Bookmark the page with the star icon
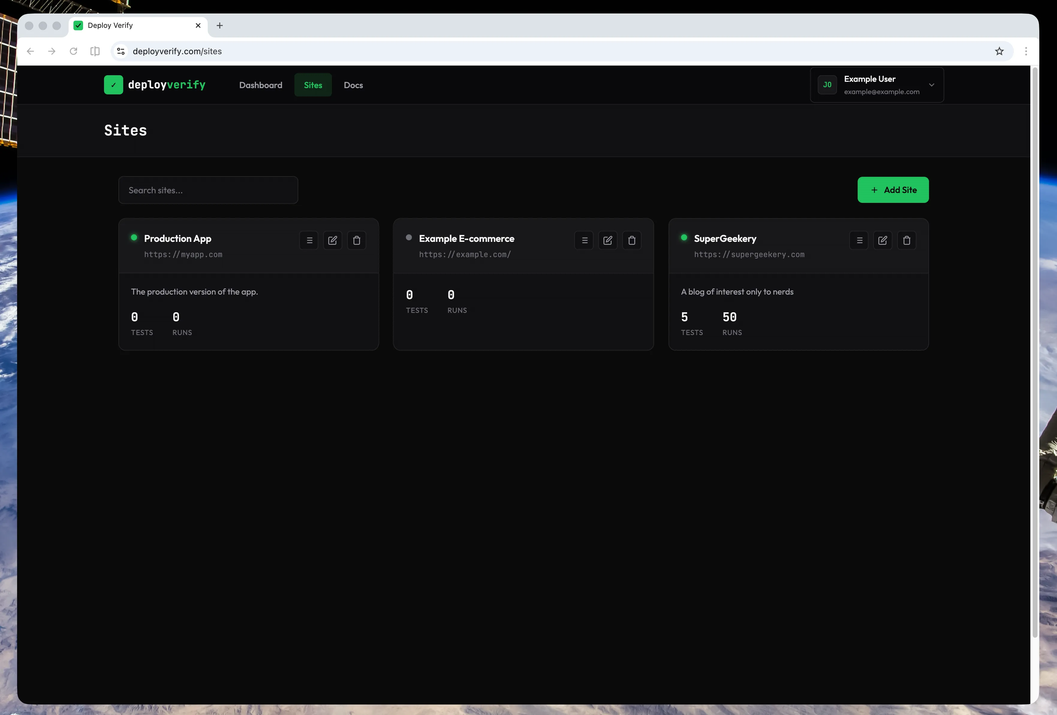The image size is (1057, 715). point(999,51)
